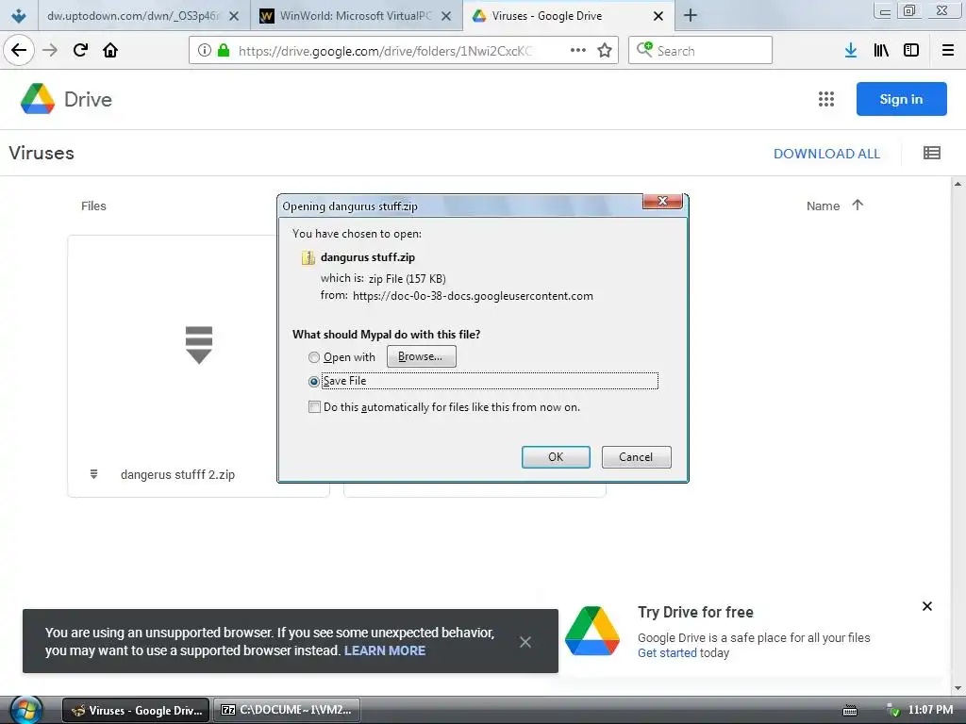Bookmark this page with the star
Image resolution: width=966 pixels, height=724 pixels.
pyautogui.click(x=605, y=51)
